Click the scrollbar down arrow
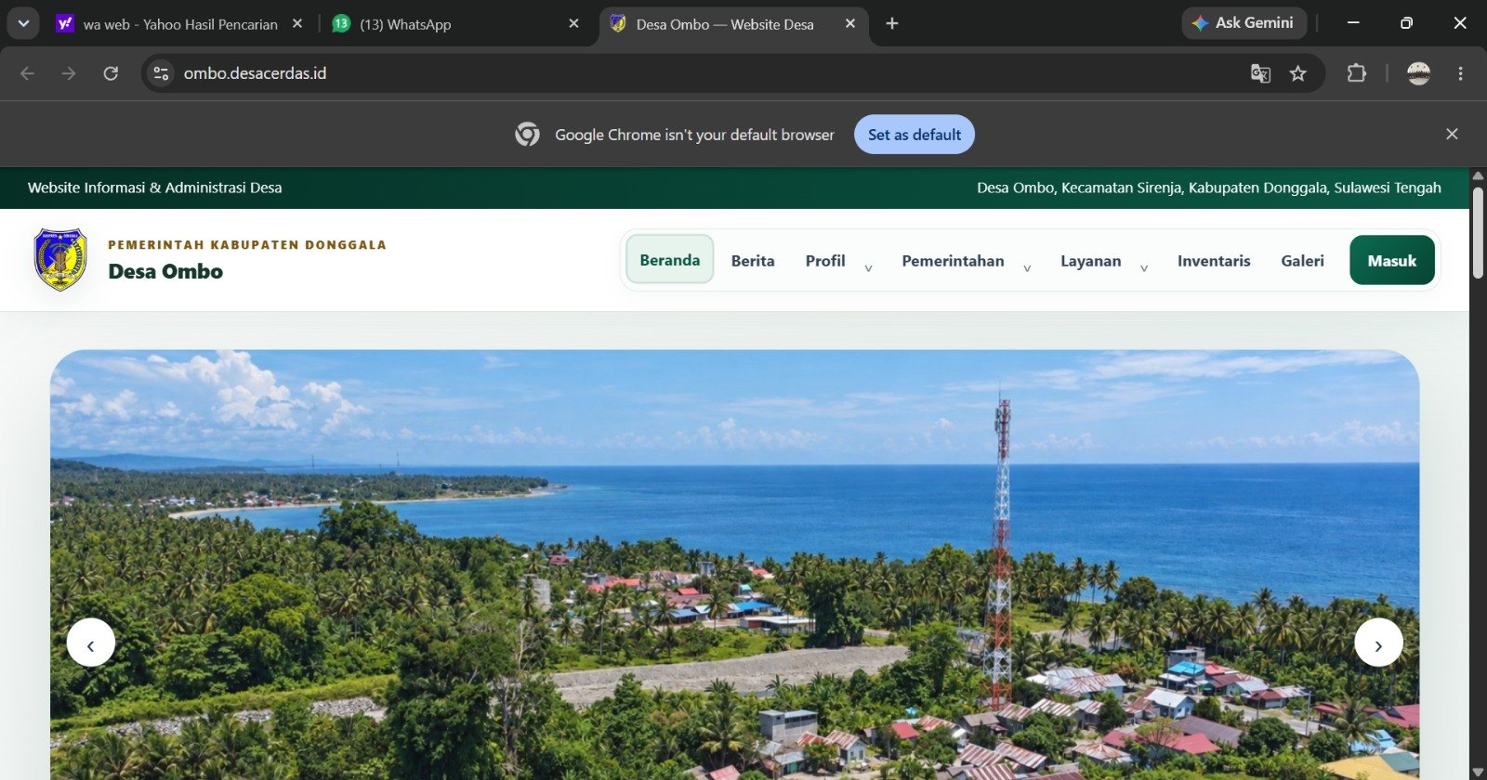The width and height of the screenshot is (1487, 780). coord(1478,773)
